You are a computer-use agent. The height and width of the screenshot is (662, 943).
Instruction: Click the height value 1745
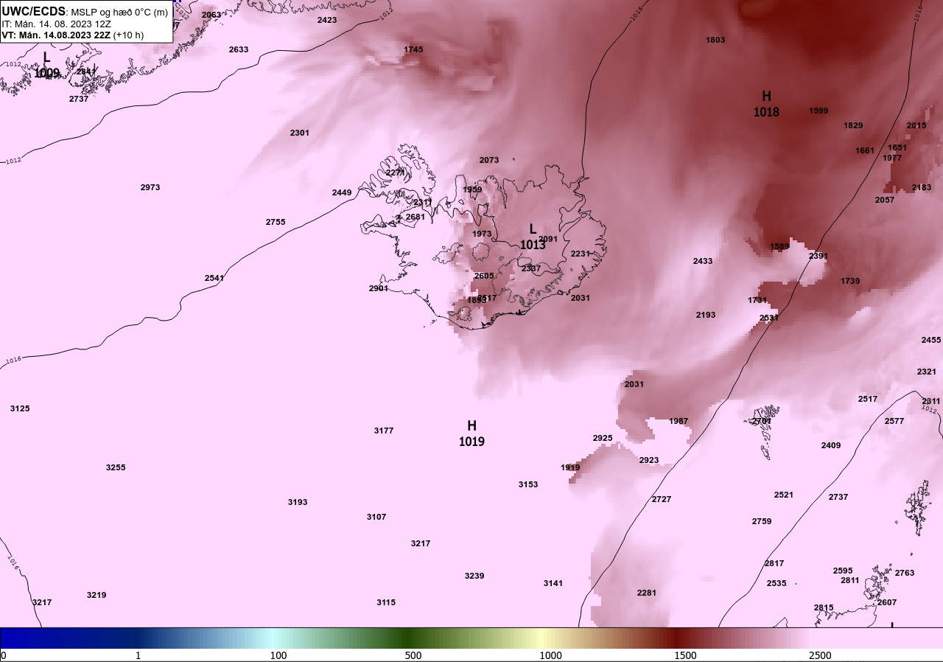[413, 49]
